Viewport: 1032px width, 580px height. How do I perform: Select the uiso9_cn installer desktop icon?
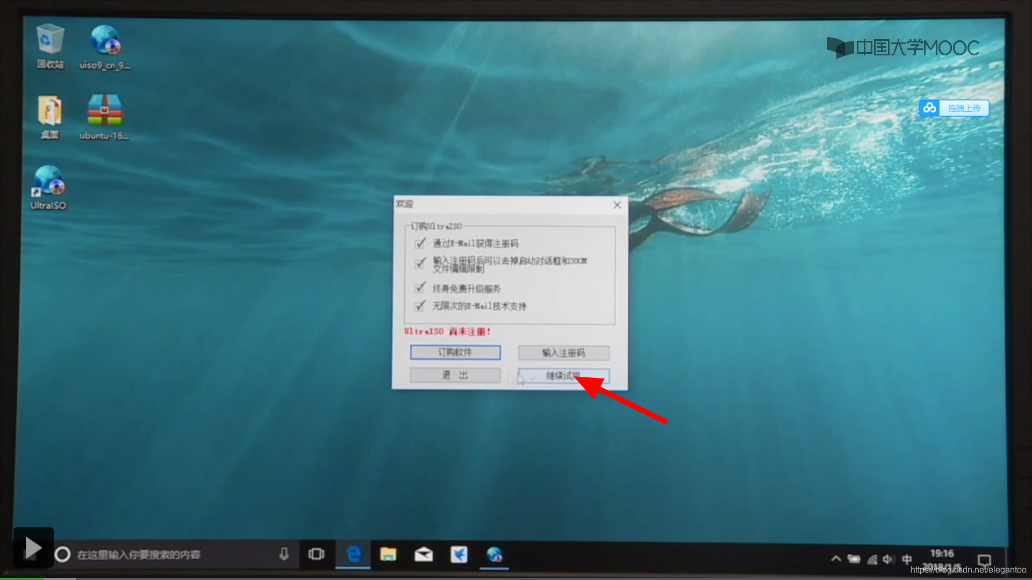tap(105, 46)
